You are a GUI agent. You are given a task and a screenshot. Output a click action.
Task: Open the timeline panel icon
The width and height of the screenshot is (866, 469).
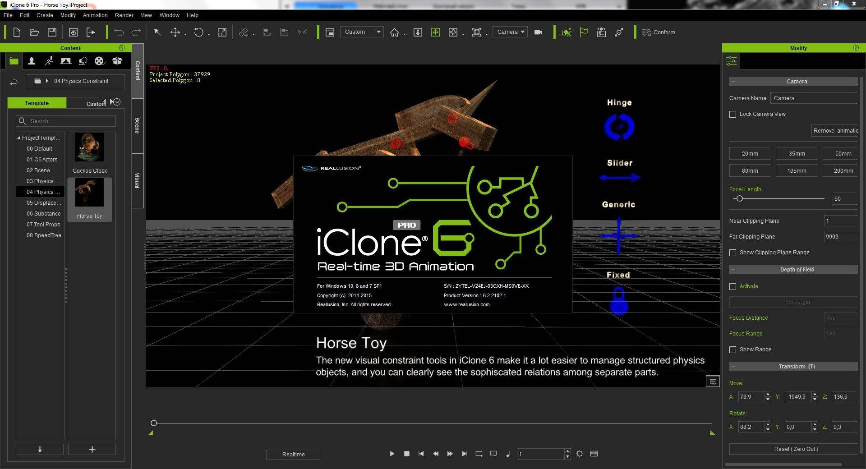click(594, 454)
